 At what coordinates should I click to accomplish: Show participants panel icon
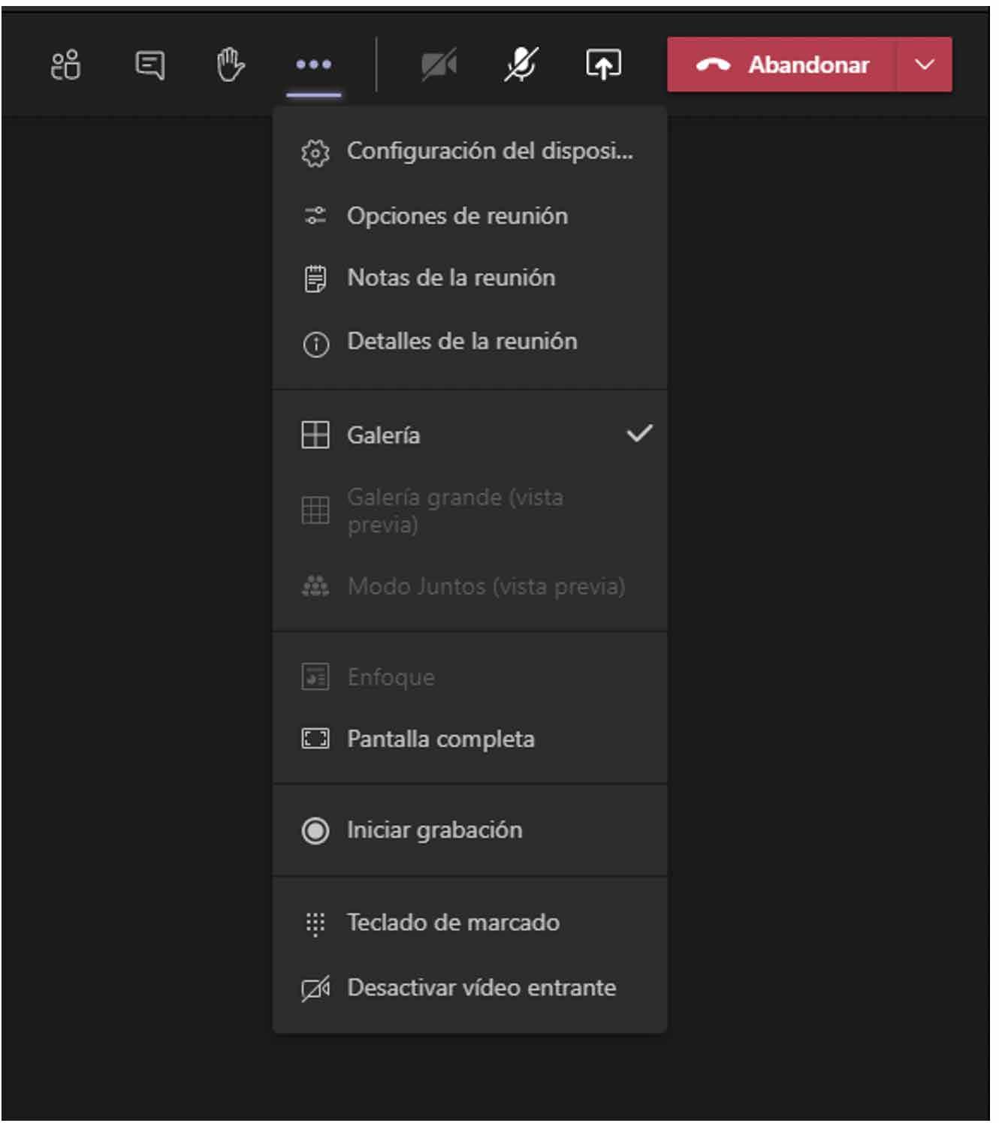66,65
